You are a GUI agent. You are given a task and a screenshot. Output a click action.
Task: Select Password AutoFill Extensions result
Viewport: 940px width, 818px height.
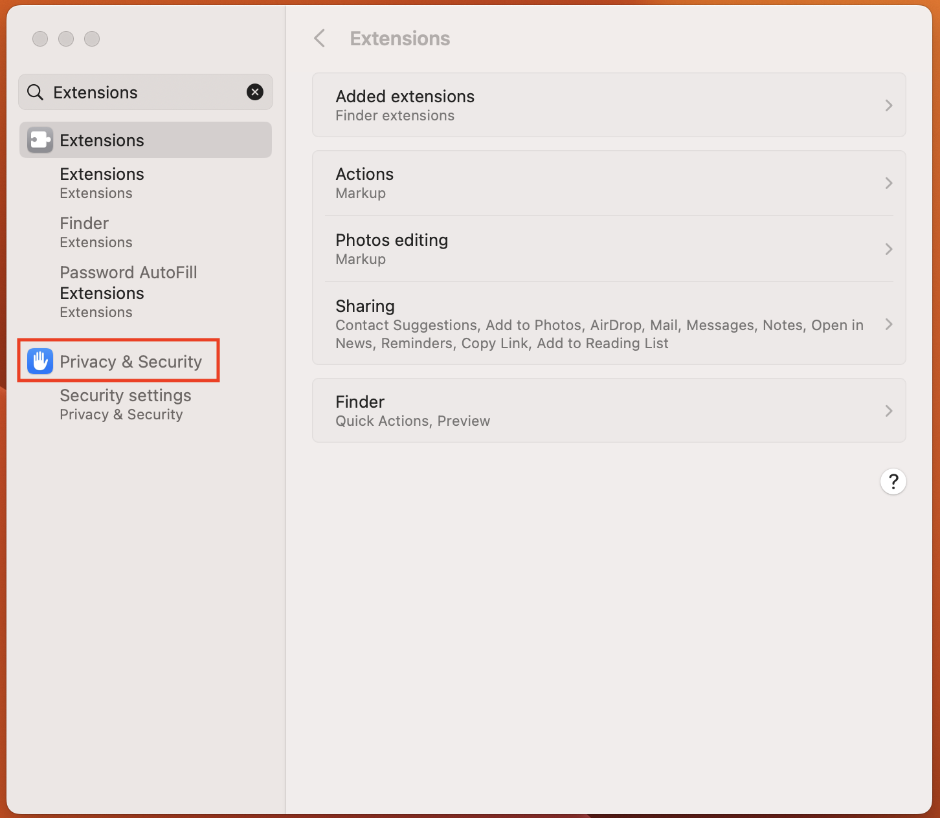128,292
